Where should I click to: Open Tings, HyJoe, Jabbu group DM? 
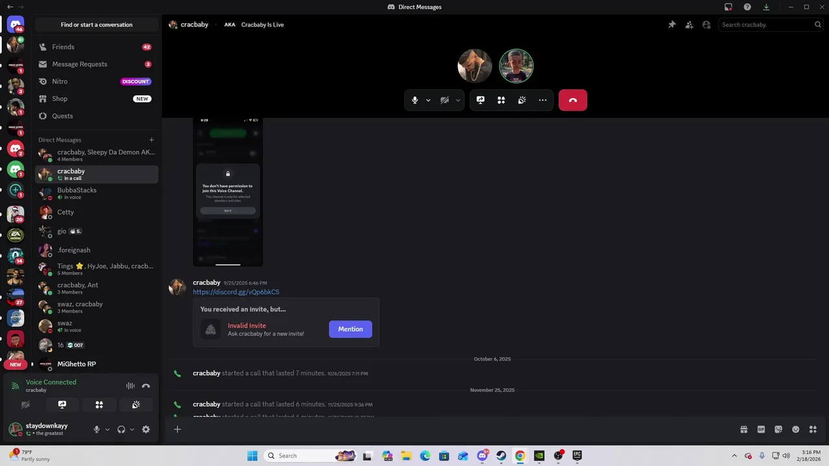pyautogui.click(x=97, y=269)
